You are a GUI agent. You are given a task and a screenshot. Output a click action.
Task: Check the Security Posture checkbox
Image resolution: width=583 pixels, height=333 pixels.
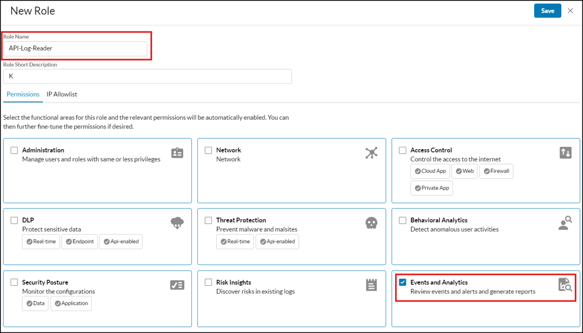click(14, 282)
